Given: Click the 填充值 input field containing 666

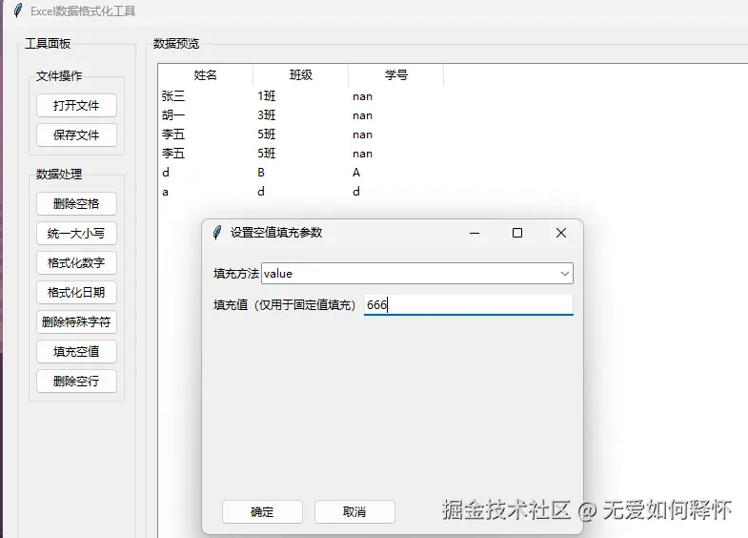Looking at the screenshot, I should click(469, 304).
